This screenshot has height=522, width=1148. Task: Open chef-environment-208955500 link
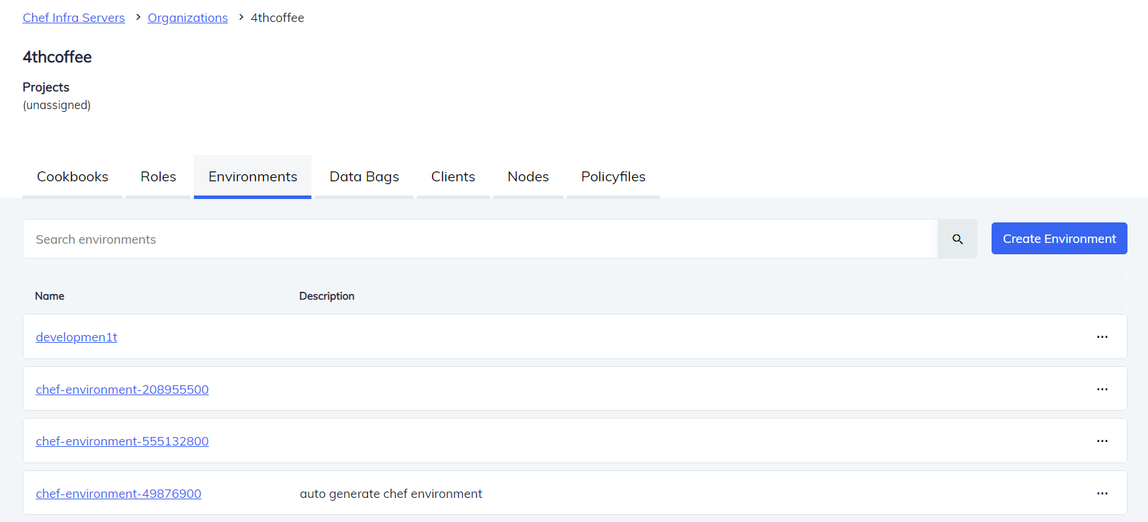point(122,390)
